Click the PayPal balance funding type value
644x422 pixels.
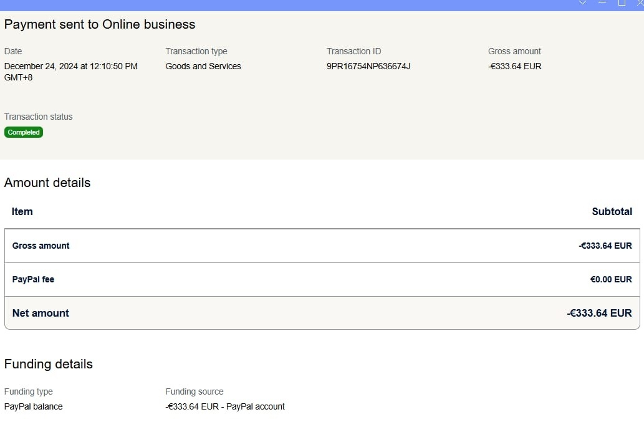33,406
